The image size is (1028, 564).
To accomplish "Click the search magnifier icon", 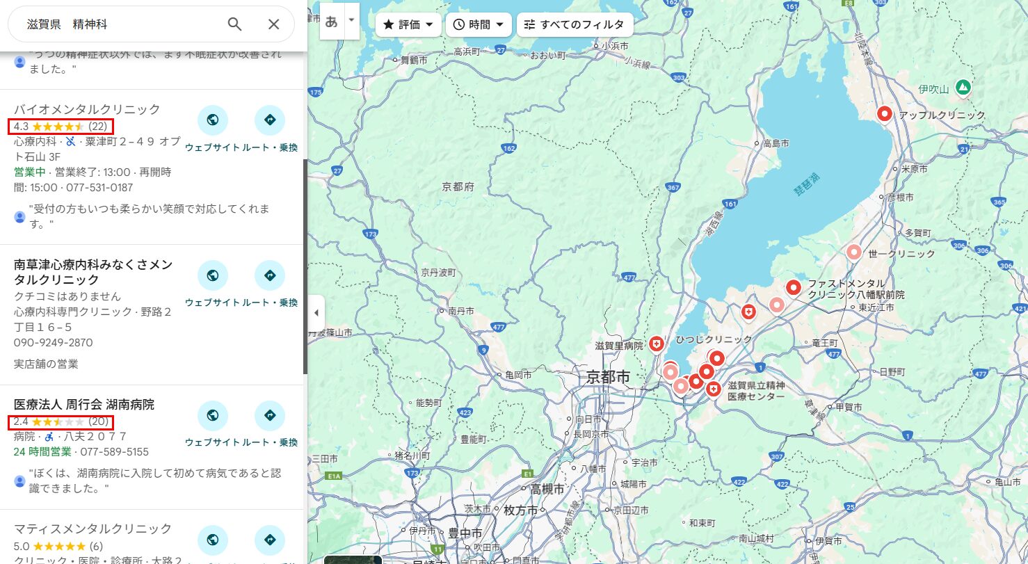I will [x=235, y=24].
